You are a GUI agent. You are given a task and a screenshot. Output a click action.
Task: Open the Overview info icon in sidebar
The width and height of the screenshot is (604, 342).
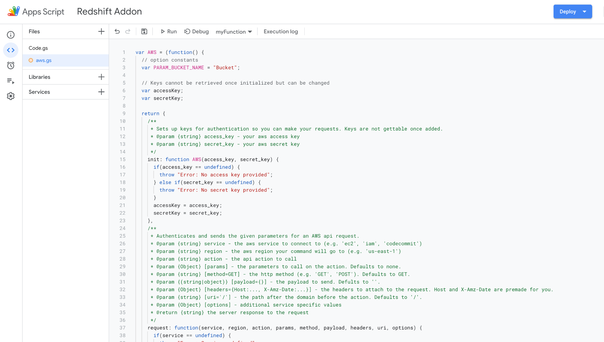[11, 35]
